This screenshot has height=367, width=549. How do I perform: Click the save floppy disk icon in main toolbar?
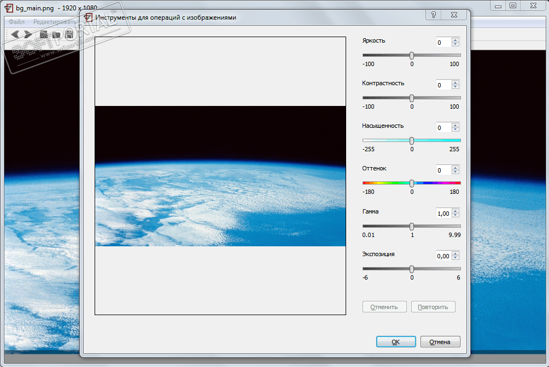(69, 34)
